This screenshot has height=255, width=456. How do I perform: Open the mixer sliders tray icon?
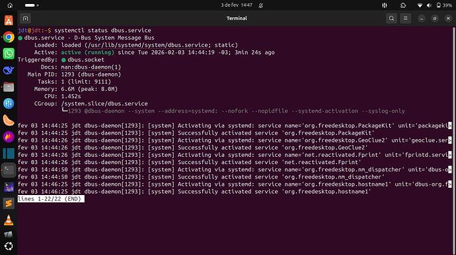(385, 5)
